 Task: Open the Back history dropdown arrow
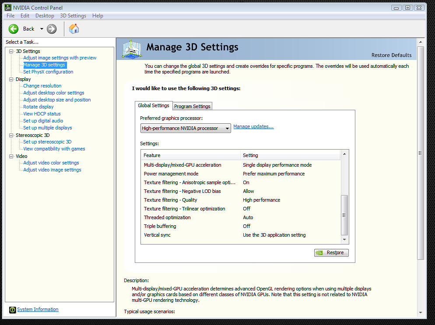[x=42, y=29]
